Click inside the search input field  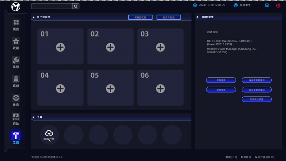point(51,6)
